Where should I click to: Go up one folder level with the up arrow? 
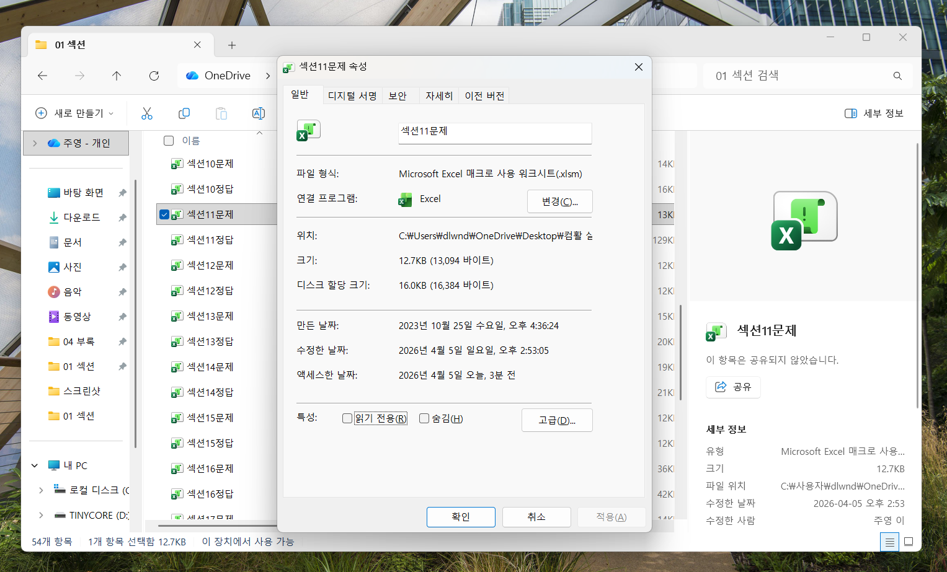(117, 76)
